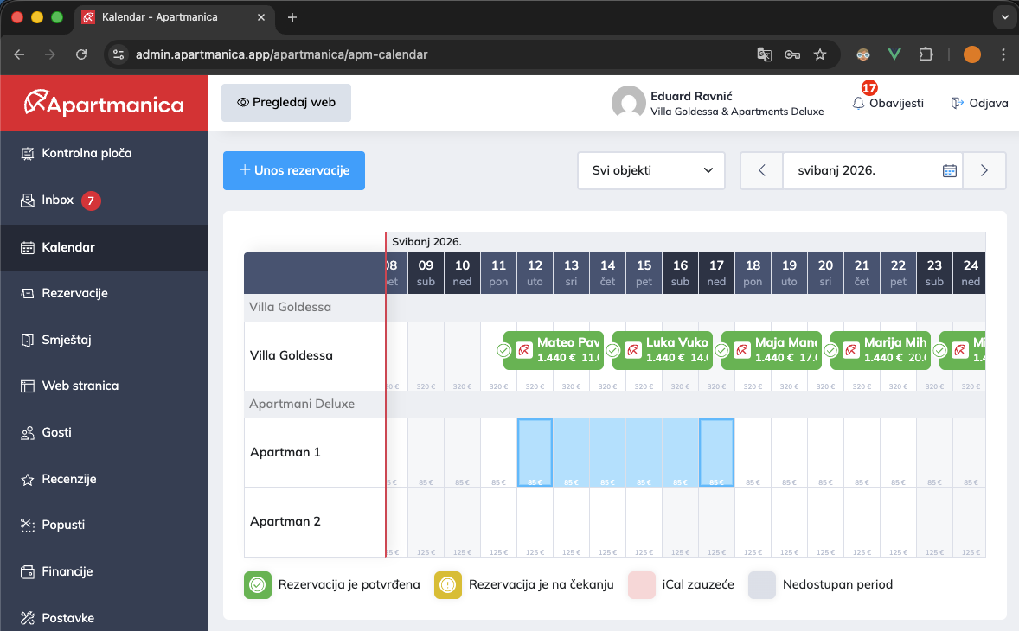
Task: Click the Apartman 1 row label
Action: tap(285, 452)
